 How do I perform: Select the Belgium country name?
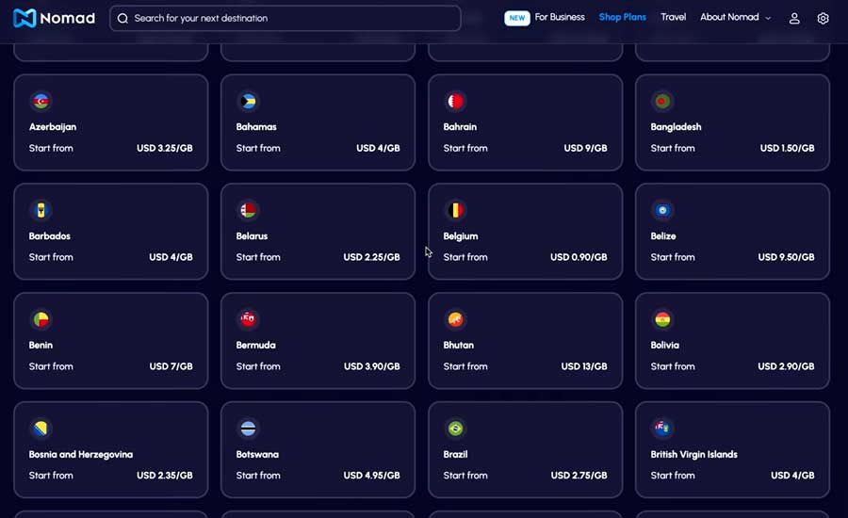(x=461, y=236)
